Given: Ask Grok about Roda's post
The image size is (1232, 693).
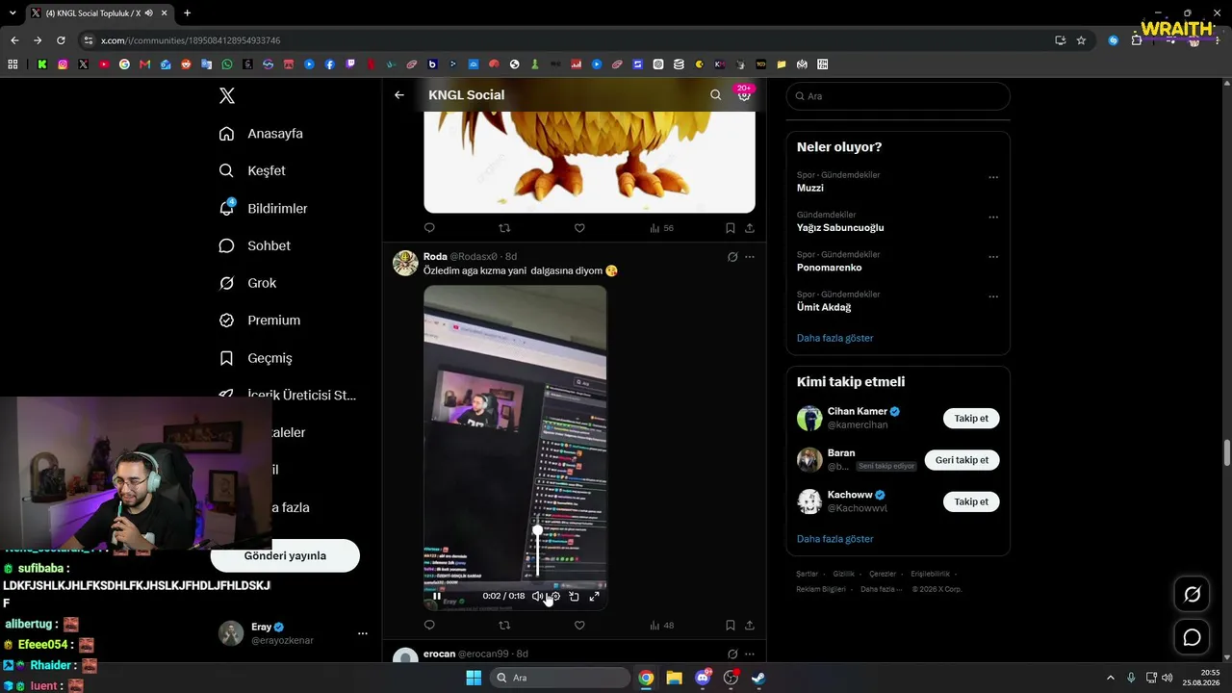Looking at the screenshot, I should [x=732, y=257].
